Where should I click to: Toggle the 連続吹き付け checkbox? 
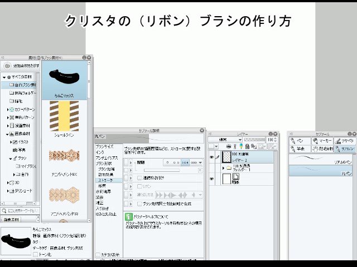139,178
